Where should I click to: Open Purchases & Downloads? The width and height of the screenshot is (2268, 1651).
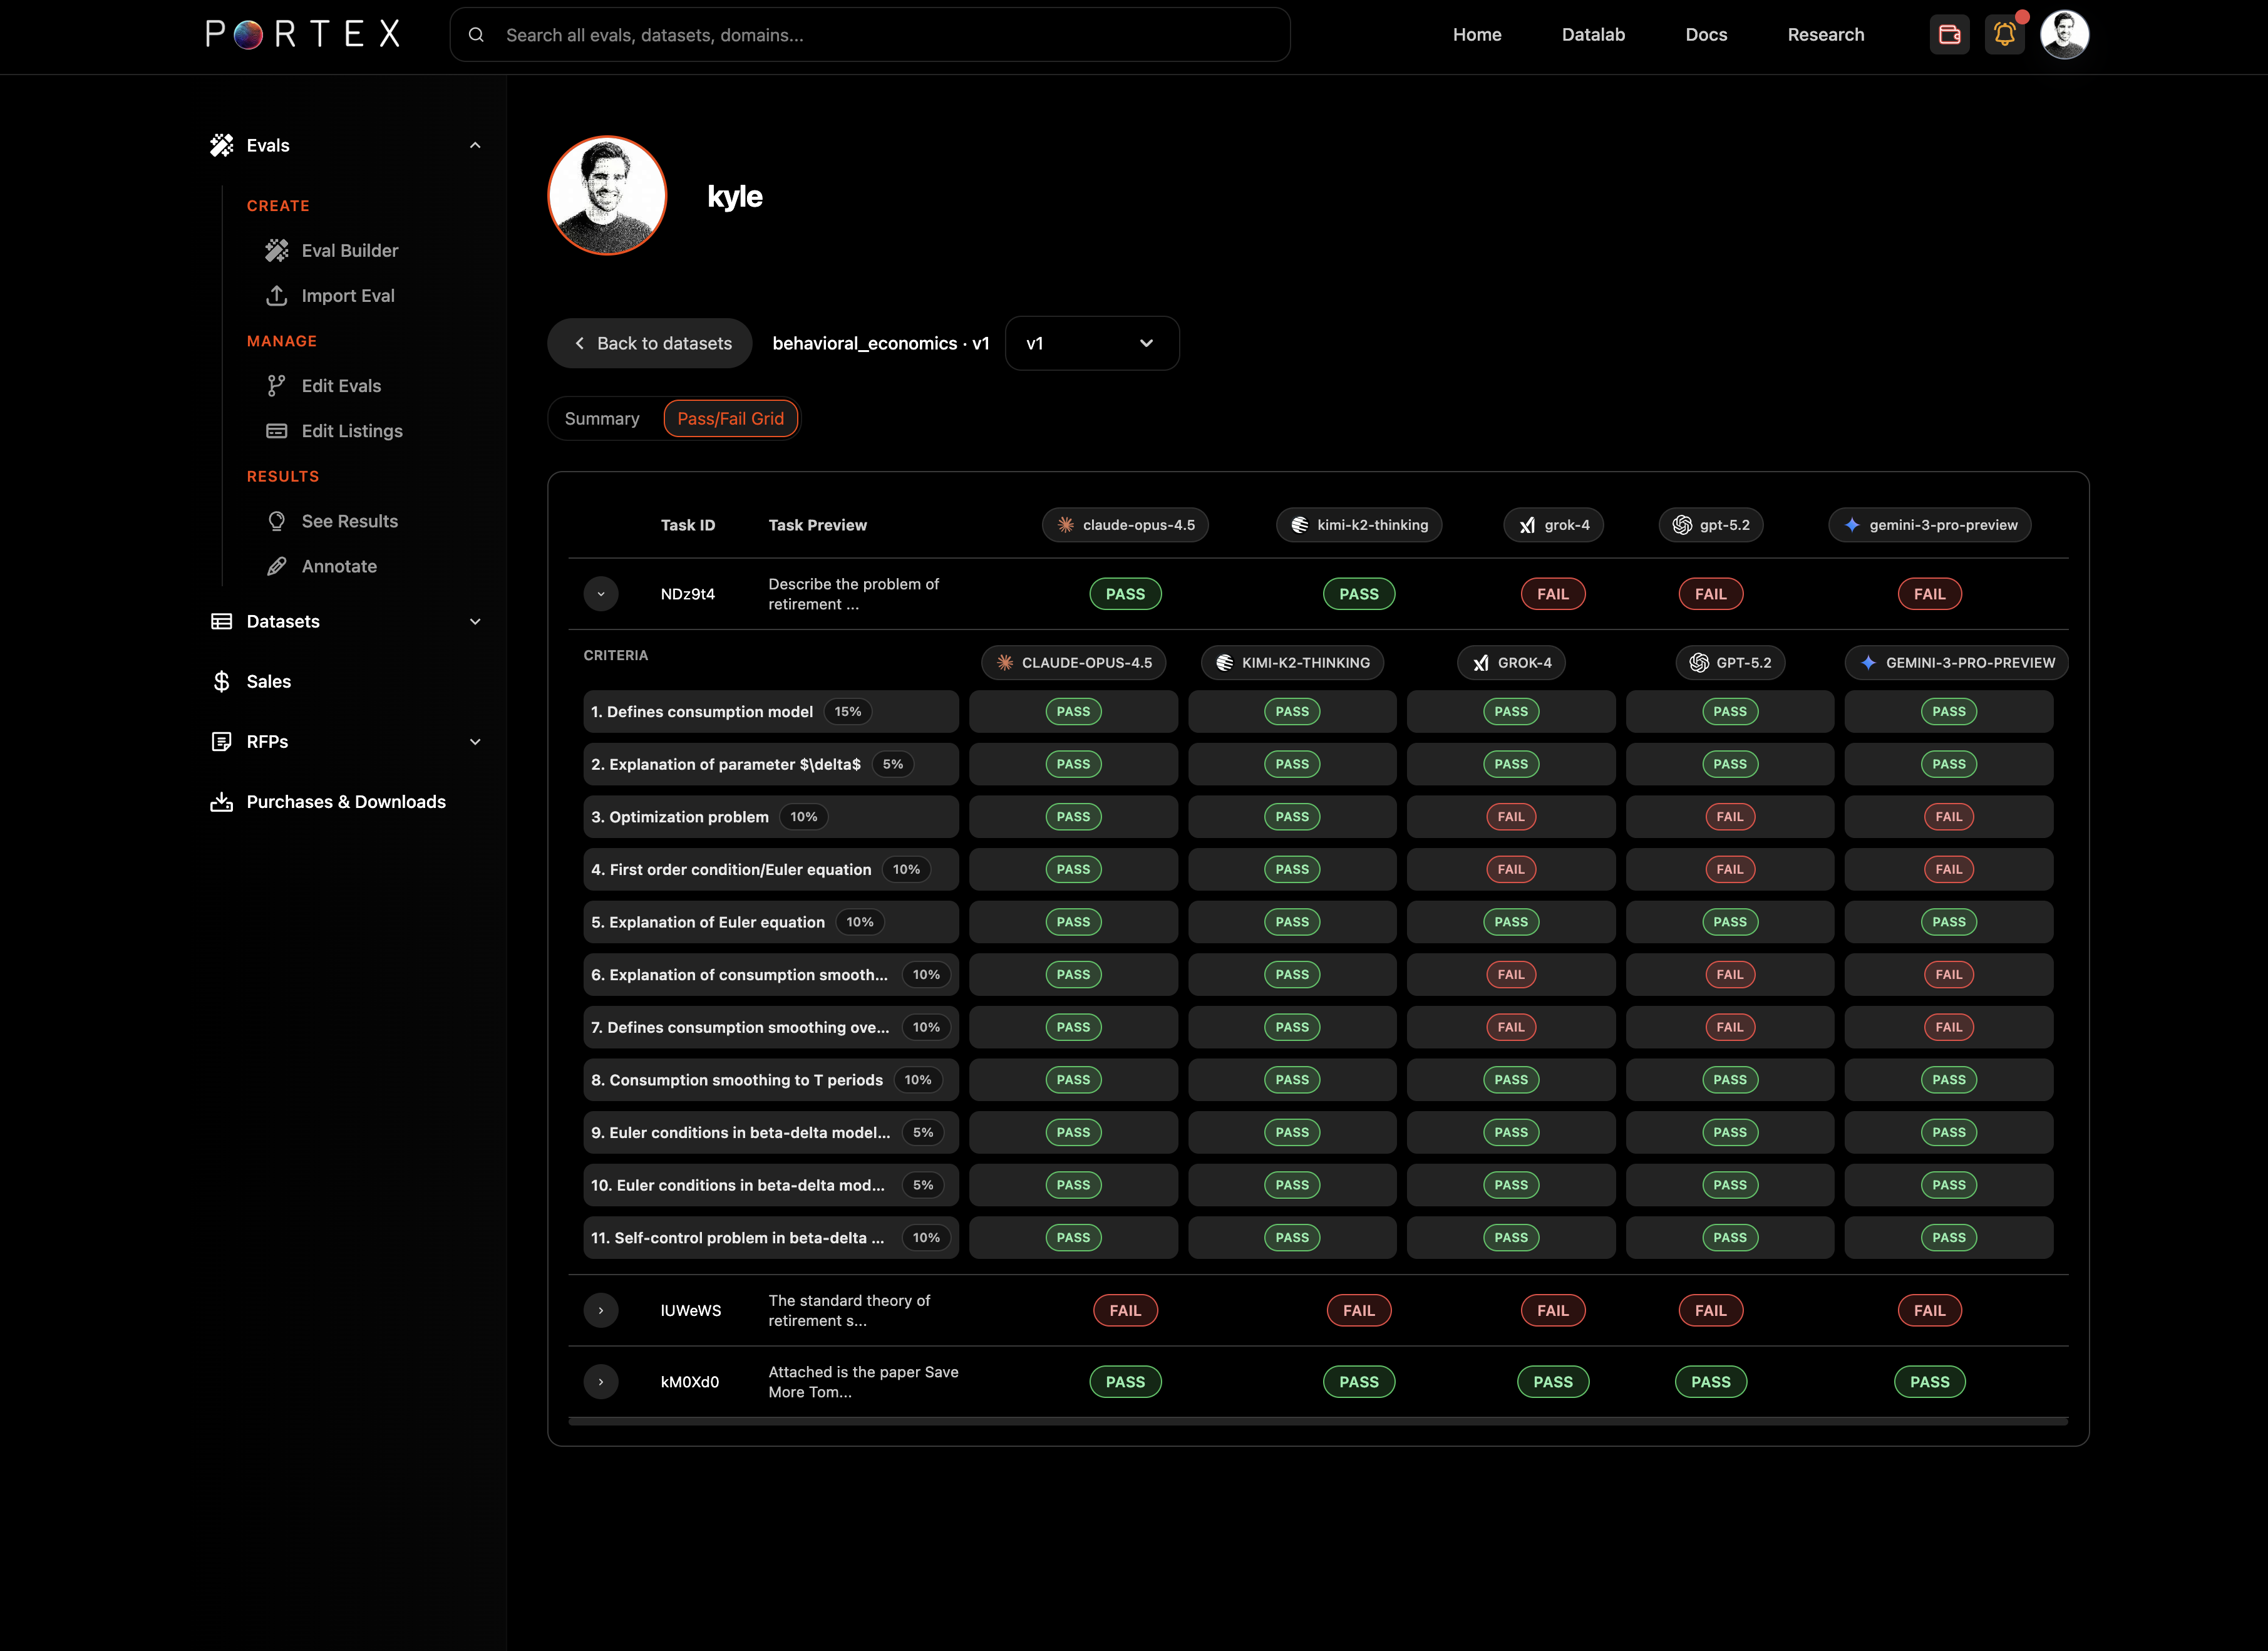345,802
